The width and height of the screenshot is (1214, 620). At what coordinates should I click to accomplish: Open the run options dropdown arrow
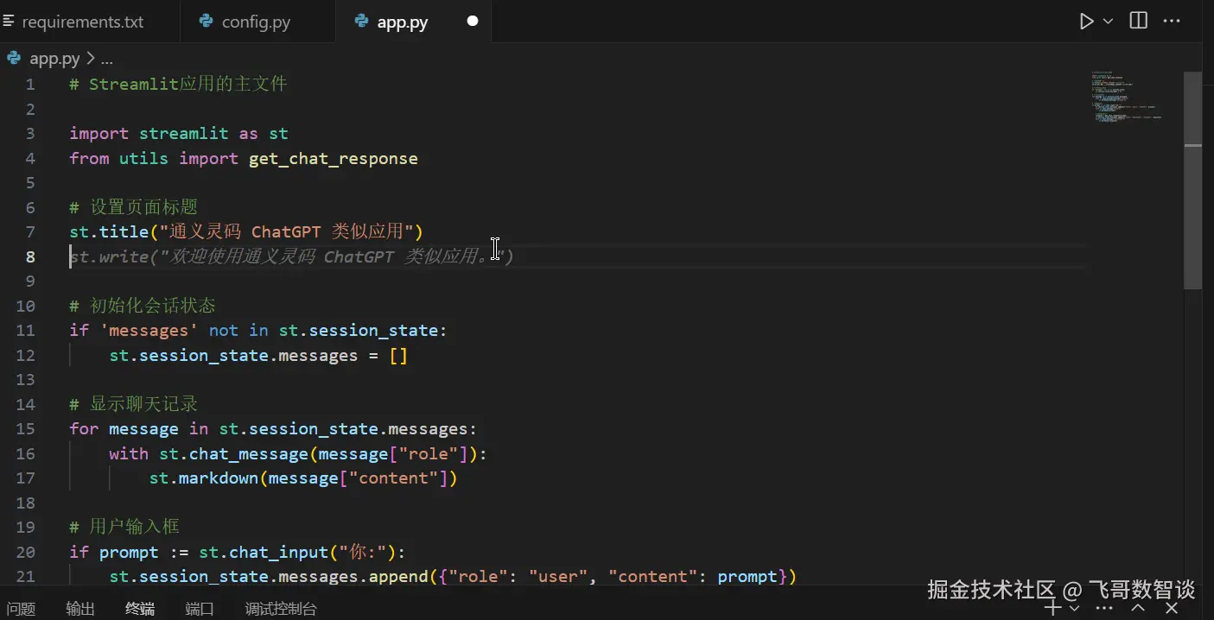[x=1108, y=22]
